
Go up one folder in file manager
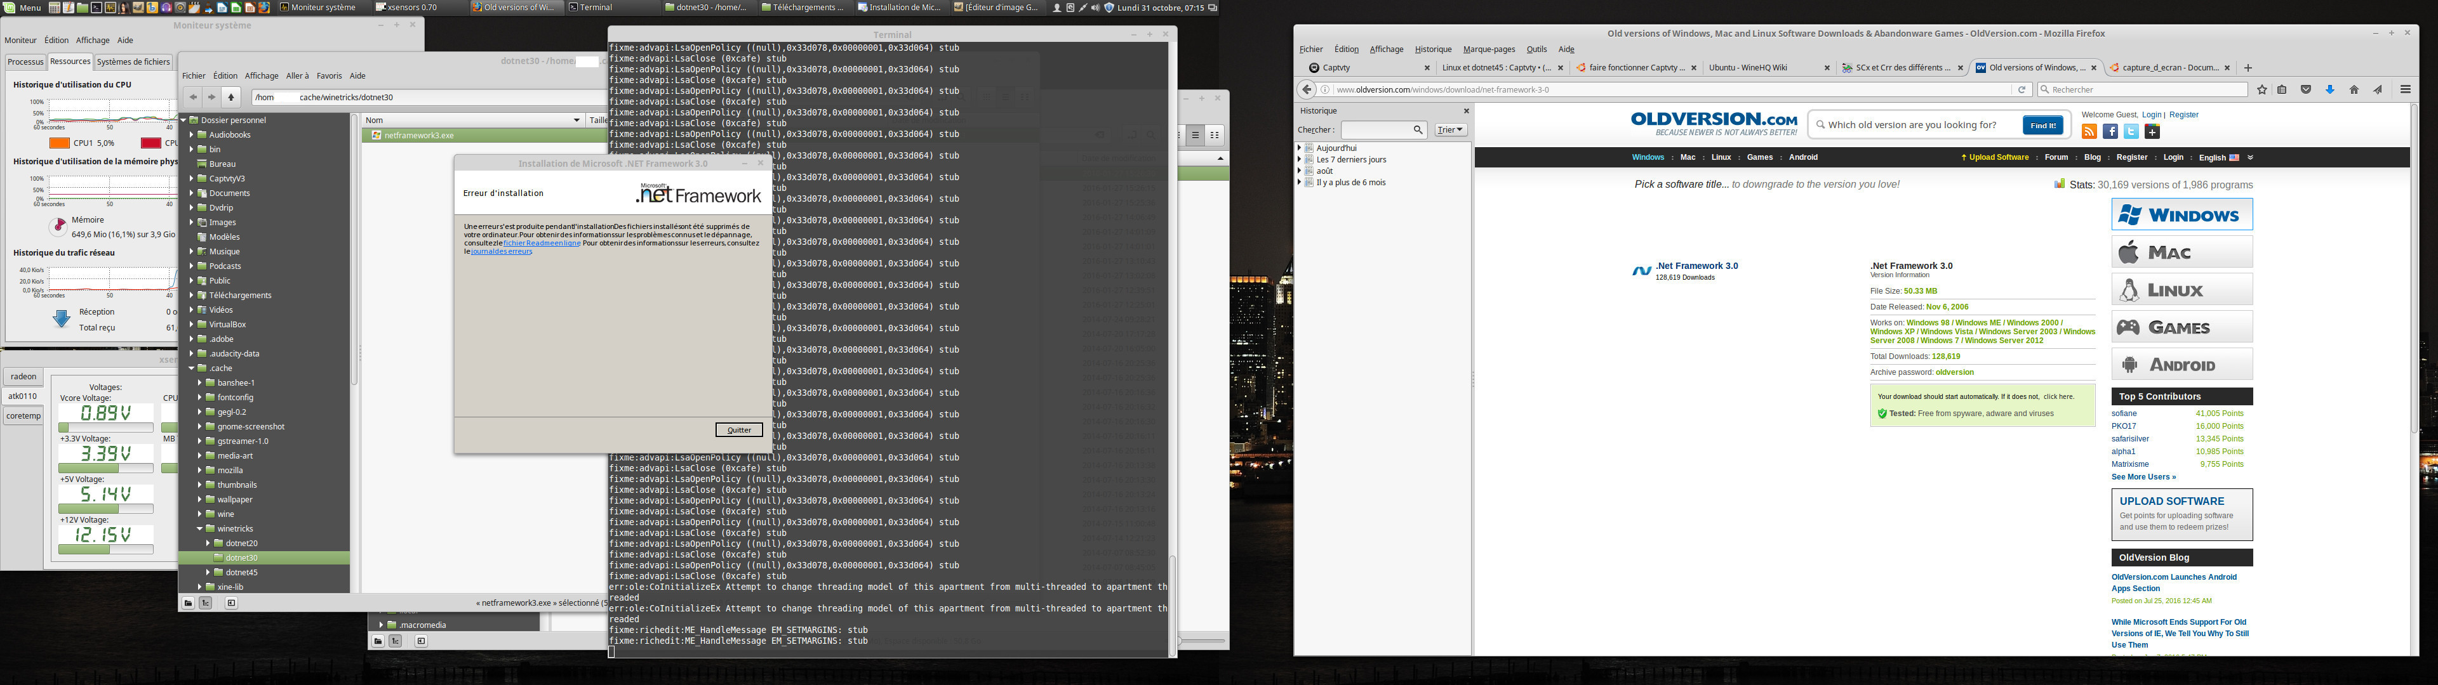231,96
